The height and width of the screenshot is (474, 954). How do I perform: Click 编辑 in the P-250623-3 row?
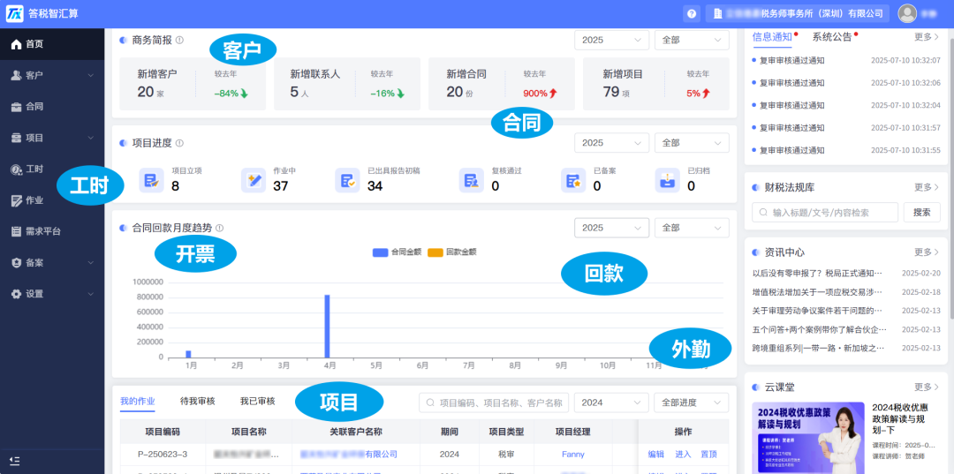pyautogui.click(x=655, y=454)
